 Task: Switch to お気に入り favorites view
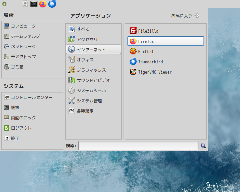[185, 16]
